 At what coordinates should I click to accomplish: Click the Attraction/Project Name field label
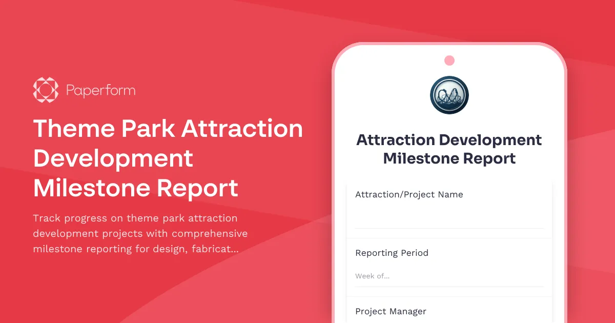click(409, 194)
